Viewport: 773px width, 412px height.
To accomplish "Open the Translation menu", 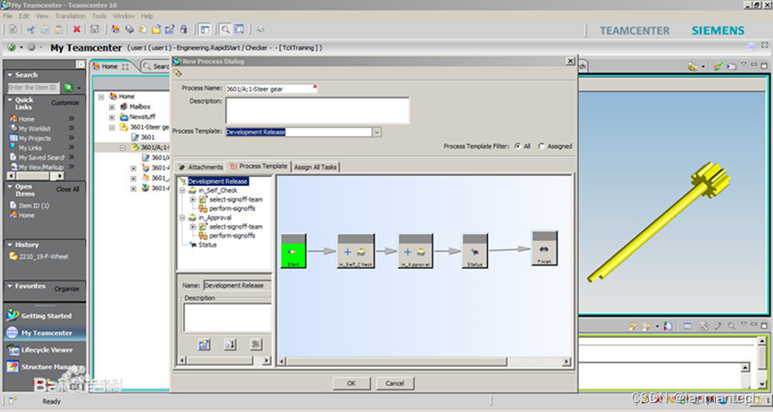I will click(x=70, y=16).
